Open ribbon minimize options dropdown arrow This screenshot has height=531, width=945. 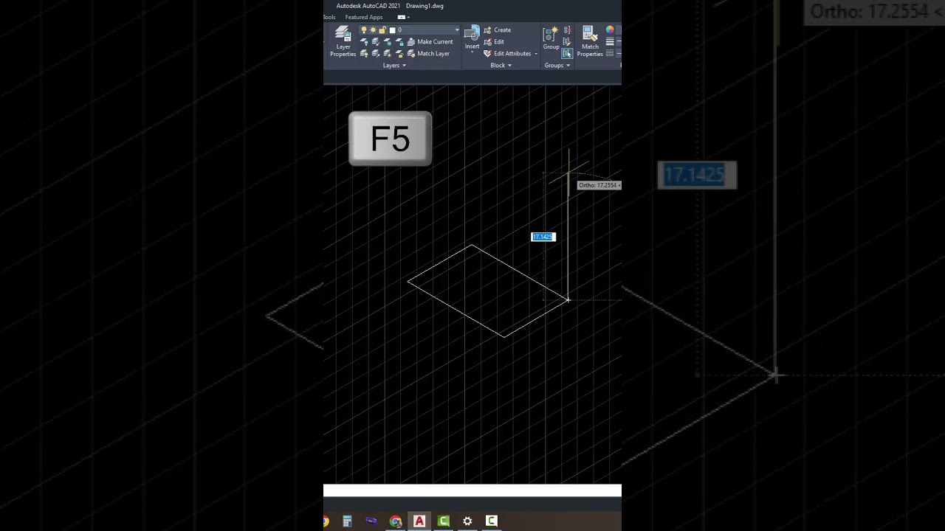tap(408, 17)
